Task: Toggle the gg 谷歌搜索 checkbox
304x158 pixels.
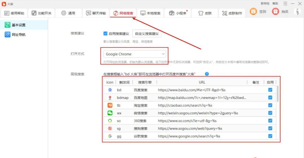Action: coord(270,136)
